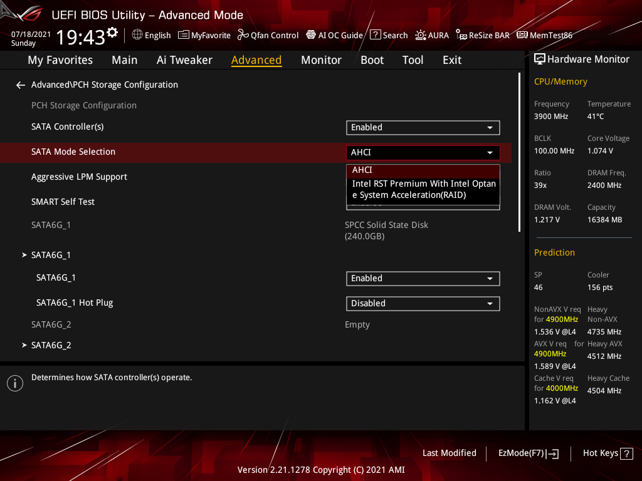Open the SATA Controller(s) dropdown

click(x=423, y=127)
